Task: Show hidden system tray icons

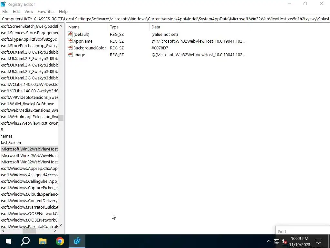Action: [268, 241]
